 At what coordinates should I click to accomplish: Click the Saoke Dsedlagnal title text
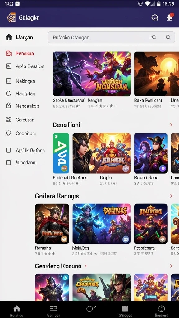coord(69,100)
